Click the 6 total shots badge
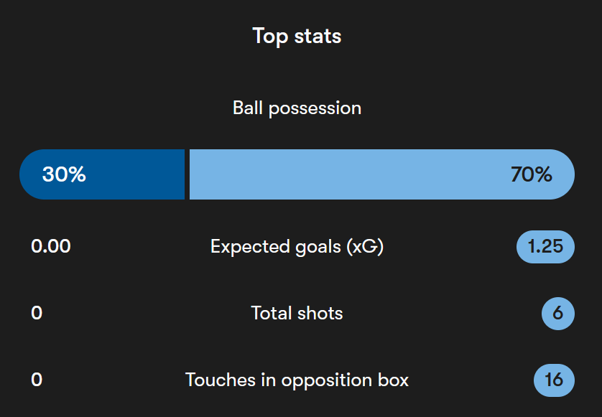 click(x=558, y=314)
